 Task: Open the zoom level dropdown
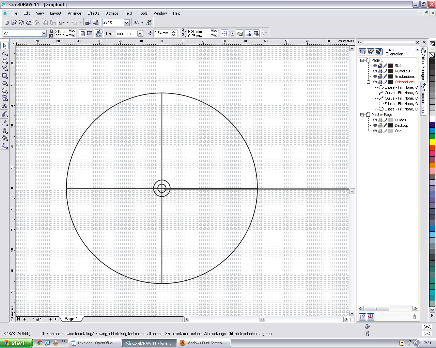(x=126, y=22)
